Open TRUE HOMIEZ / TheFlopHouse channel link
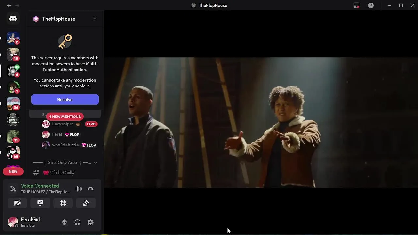The width and height of the screenshot is (418, 235). coord(45,192)
